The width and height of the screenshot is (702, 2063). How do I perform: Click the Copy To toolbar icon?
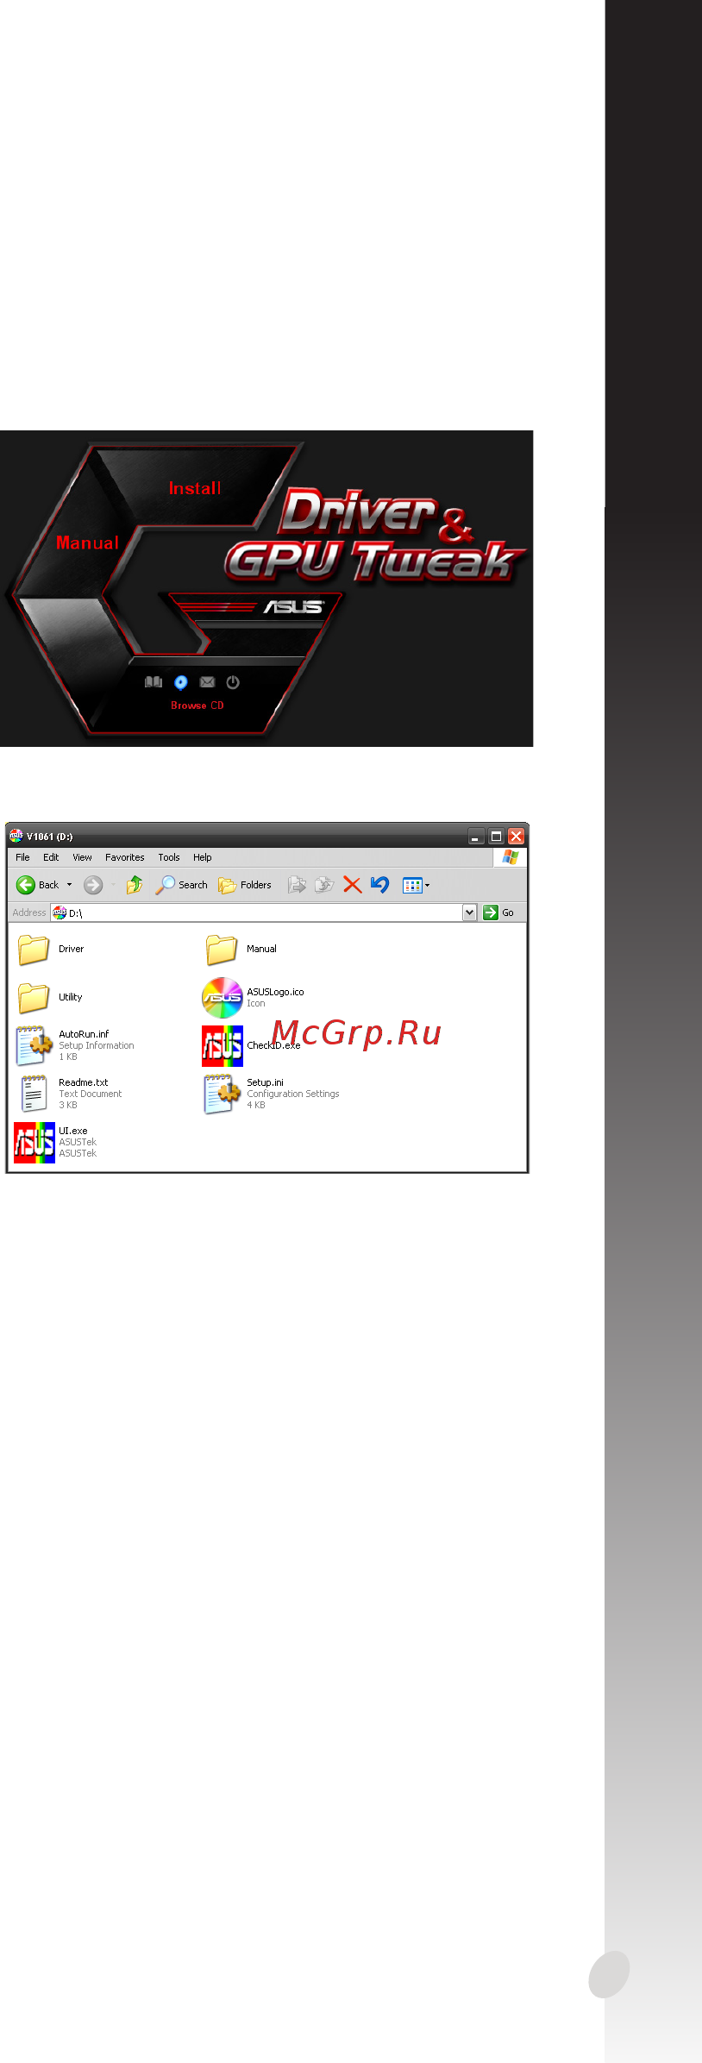pos(324,885)
